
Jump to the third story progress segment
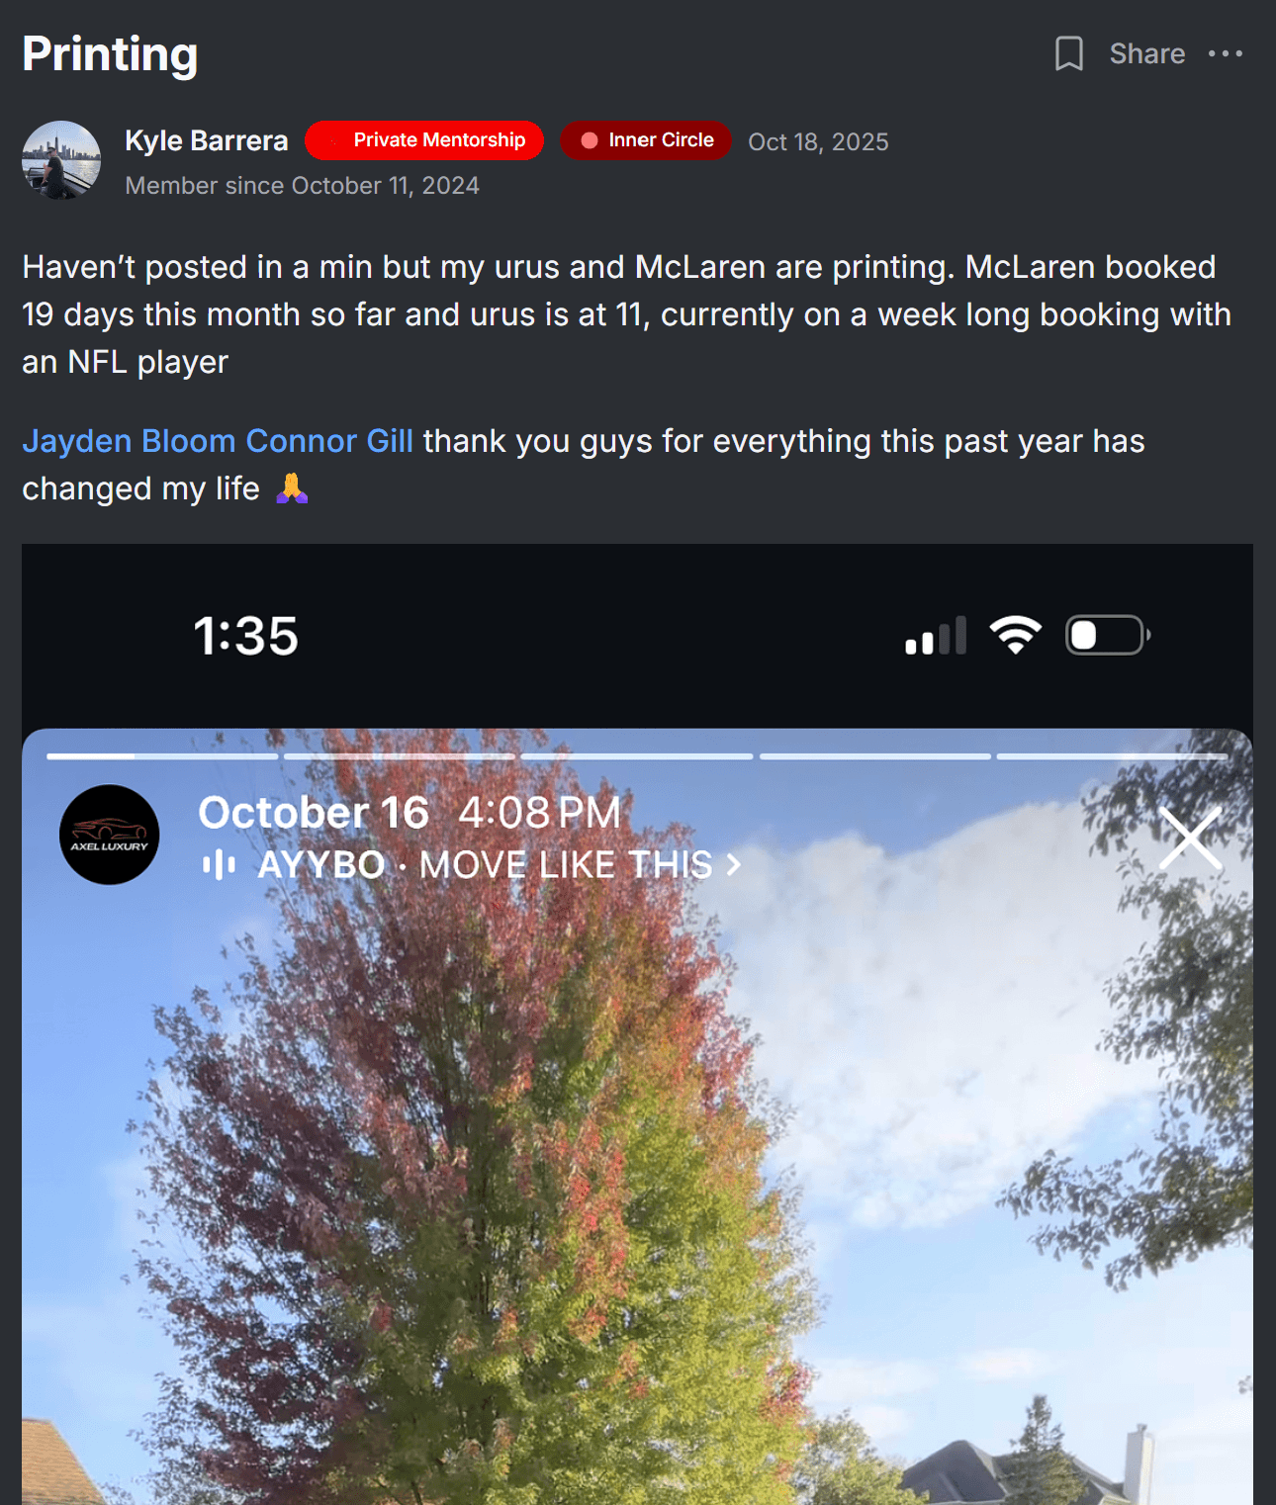point(637,756)
